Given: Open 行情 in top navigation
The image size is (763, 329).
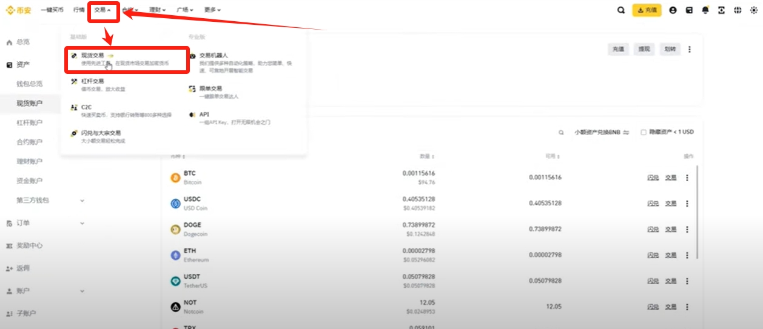Looking at the screenshot, I should point(79,10).
